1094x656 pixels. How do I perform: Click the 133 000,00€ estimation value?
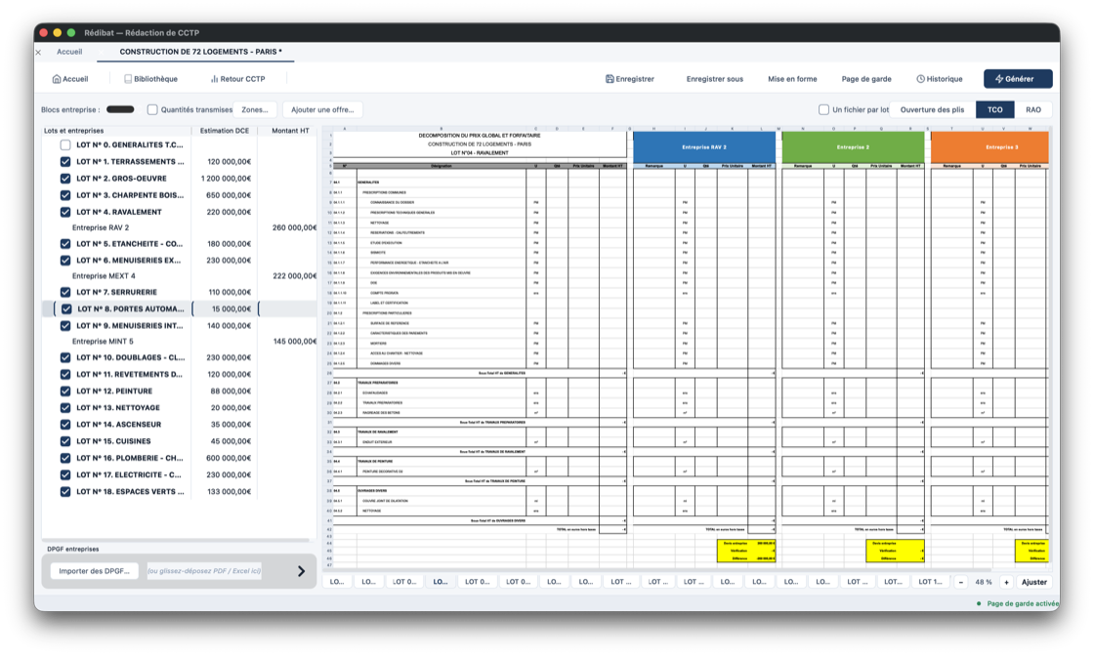coord(229,491)
